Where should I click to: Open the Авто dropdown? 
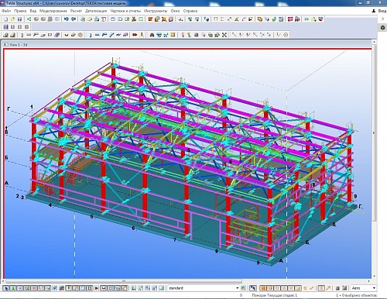363,288
